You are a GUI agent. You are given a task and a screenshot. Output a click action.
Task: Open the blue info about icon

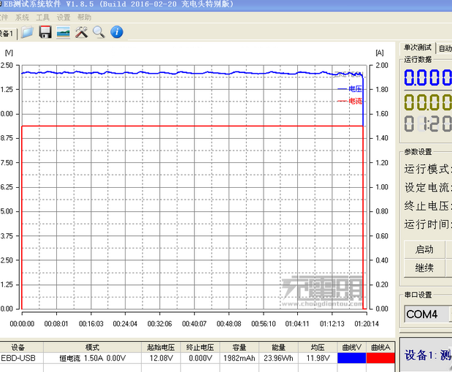coord(116,32)
